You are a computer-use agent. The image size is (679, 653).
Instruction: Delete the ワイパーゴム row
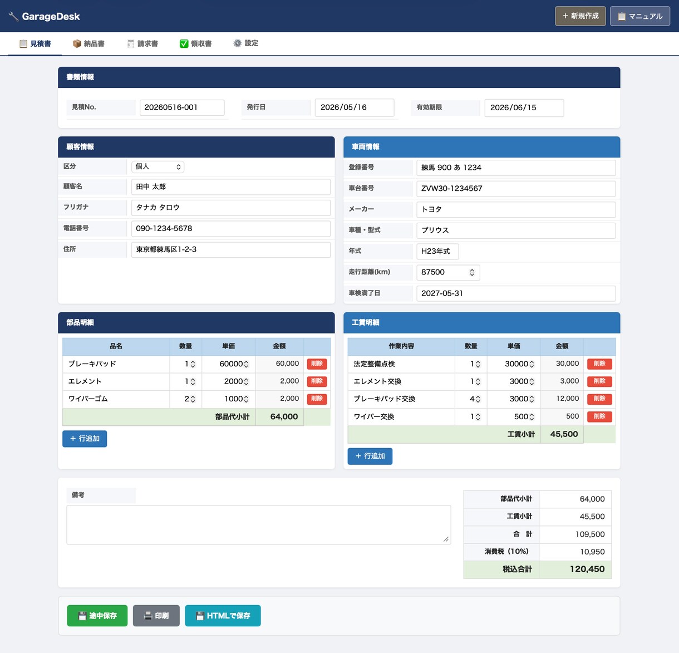(x=317, y=399)
